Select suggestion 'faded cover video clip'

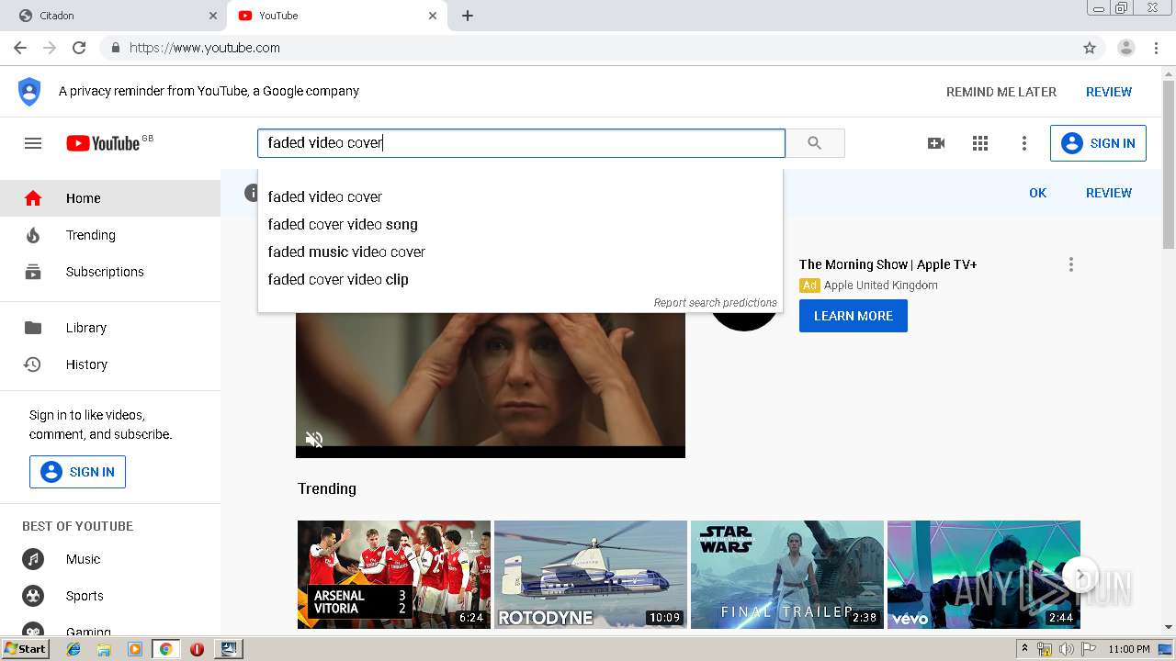click(x=520, y=279)
